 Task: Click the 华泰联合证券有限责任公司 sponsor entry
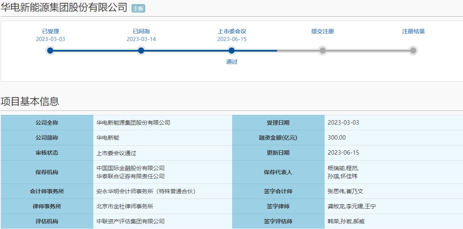130,176
